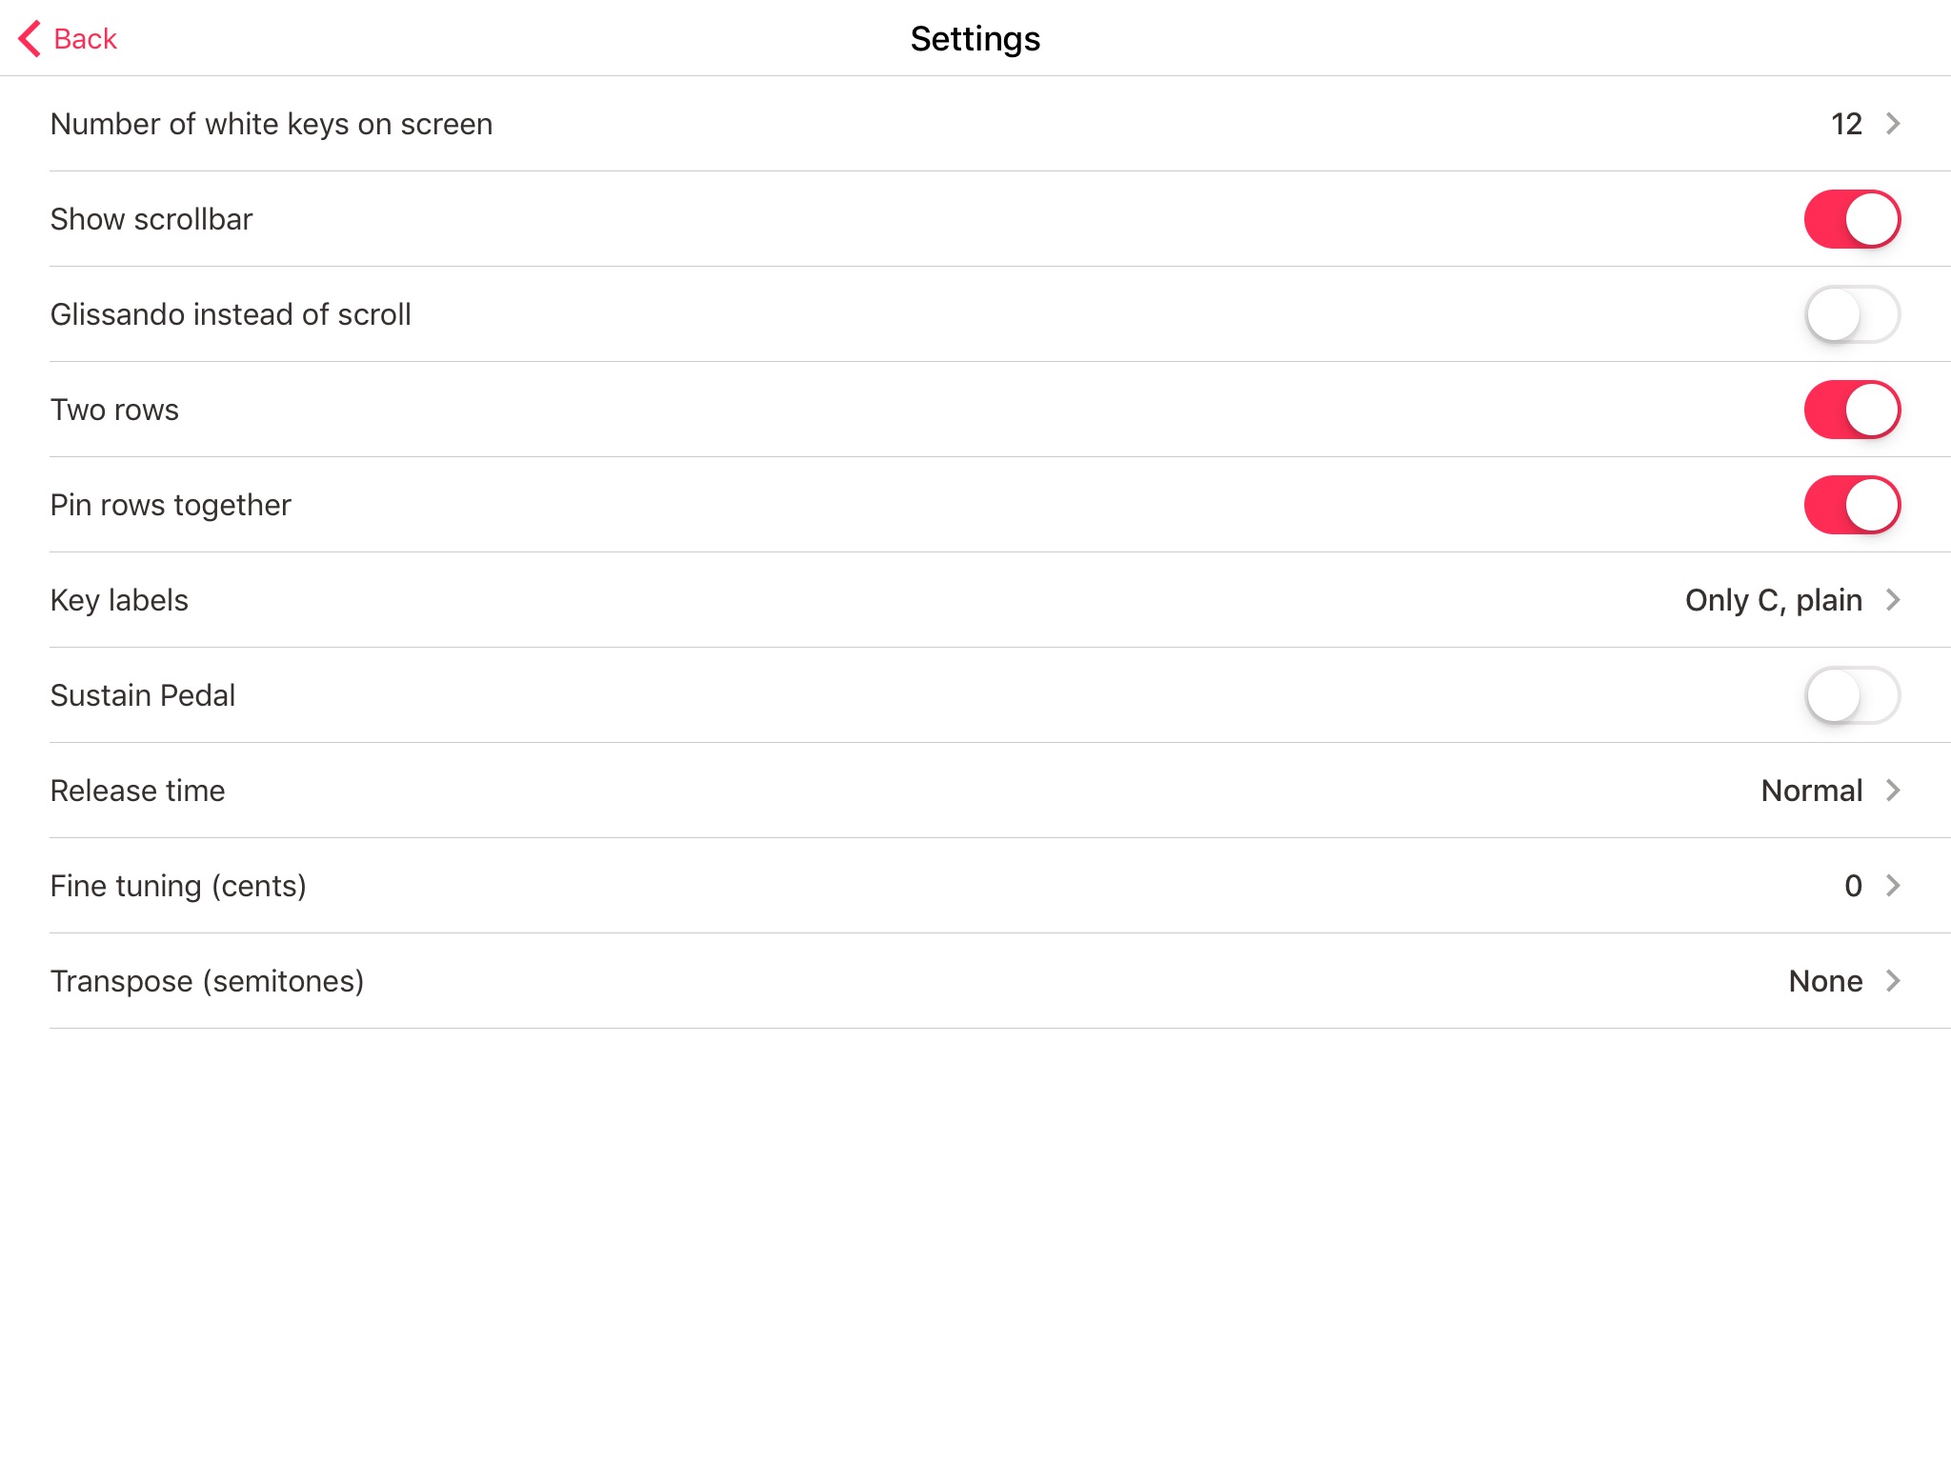The width and height of the screenshot is (1951, 1463).
Task: Select Number of white keys on screen row
Action: tap(272, 124)
